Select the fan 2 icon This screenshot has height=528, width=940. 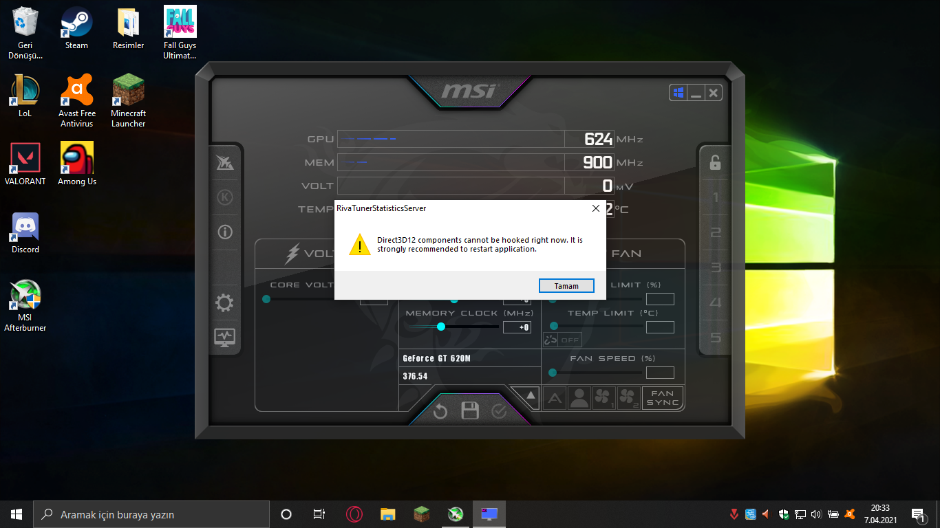pos(629,398)
